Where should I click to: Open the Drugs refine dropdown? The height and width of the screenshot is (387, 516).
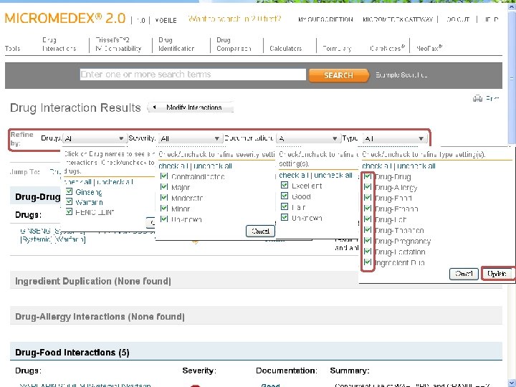tap(94, 138)
